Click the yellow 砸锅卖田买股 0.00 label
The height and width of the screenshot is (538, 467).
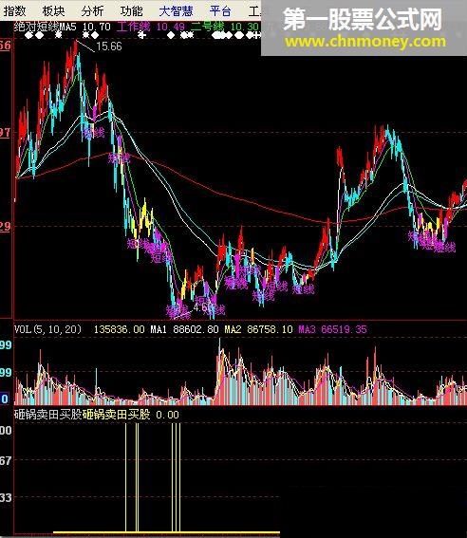pyautogui.click(x=131, y=415)
